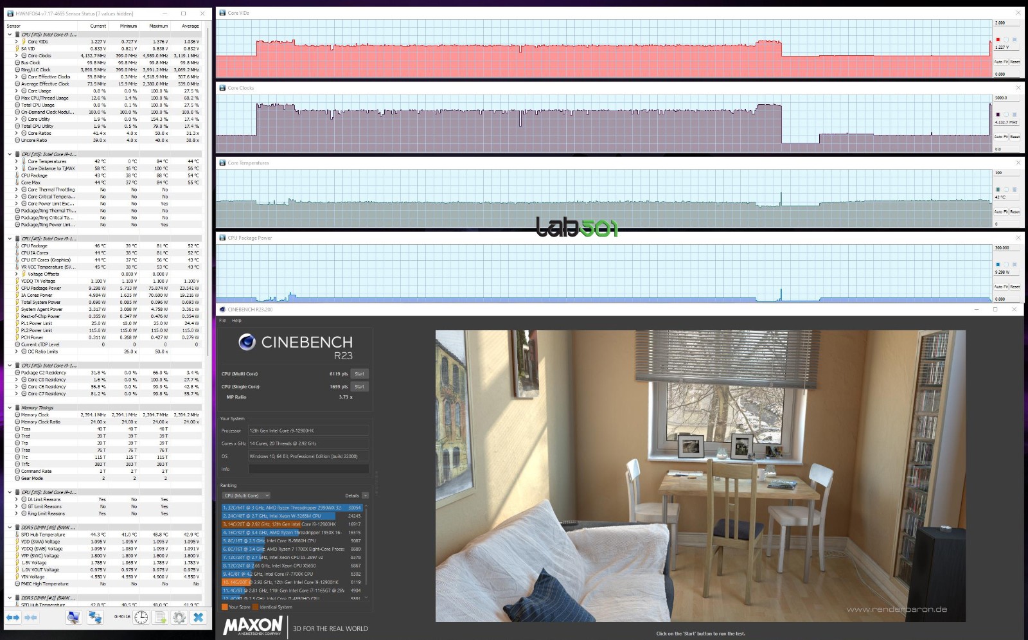The image size is (1028, 640).
Task: Expand the Core VIDs sensor row
Action: click(17, 42)
